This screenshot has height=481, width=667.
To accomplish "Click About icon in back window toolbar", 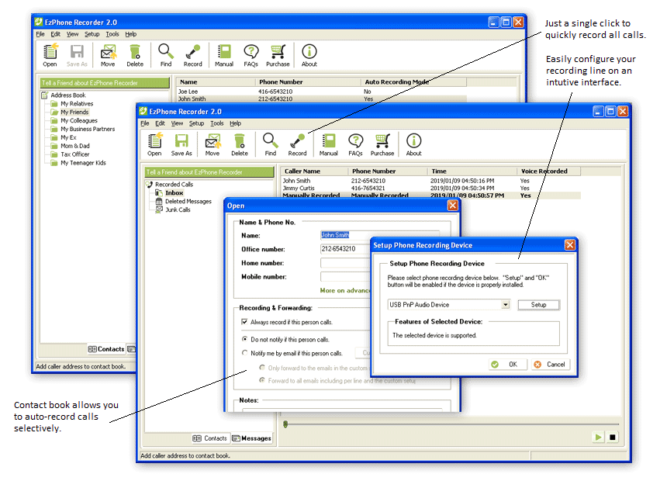I will click(309, 55).
